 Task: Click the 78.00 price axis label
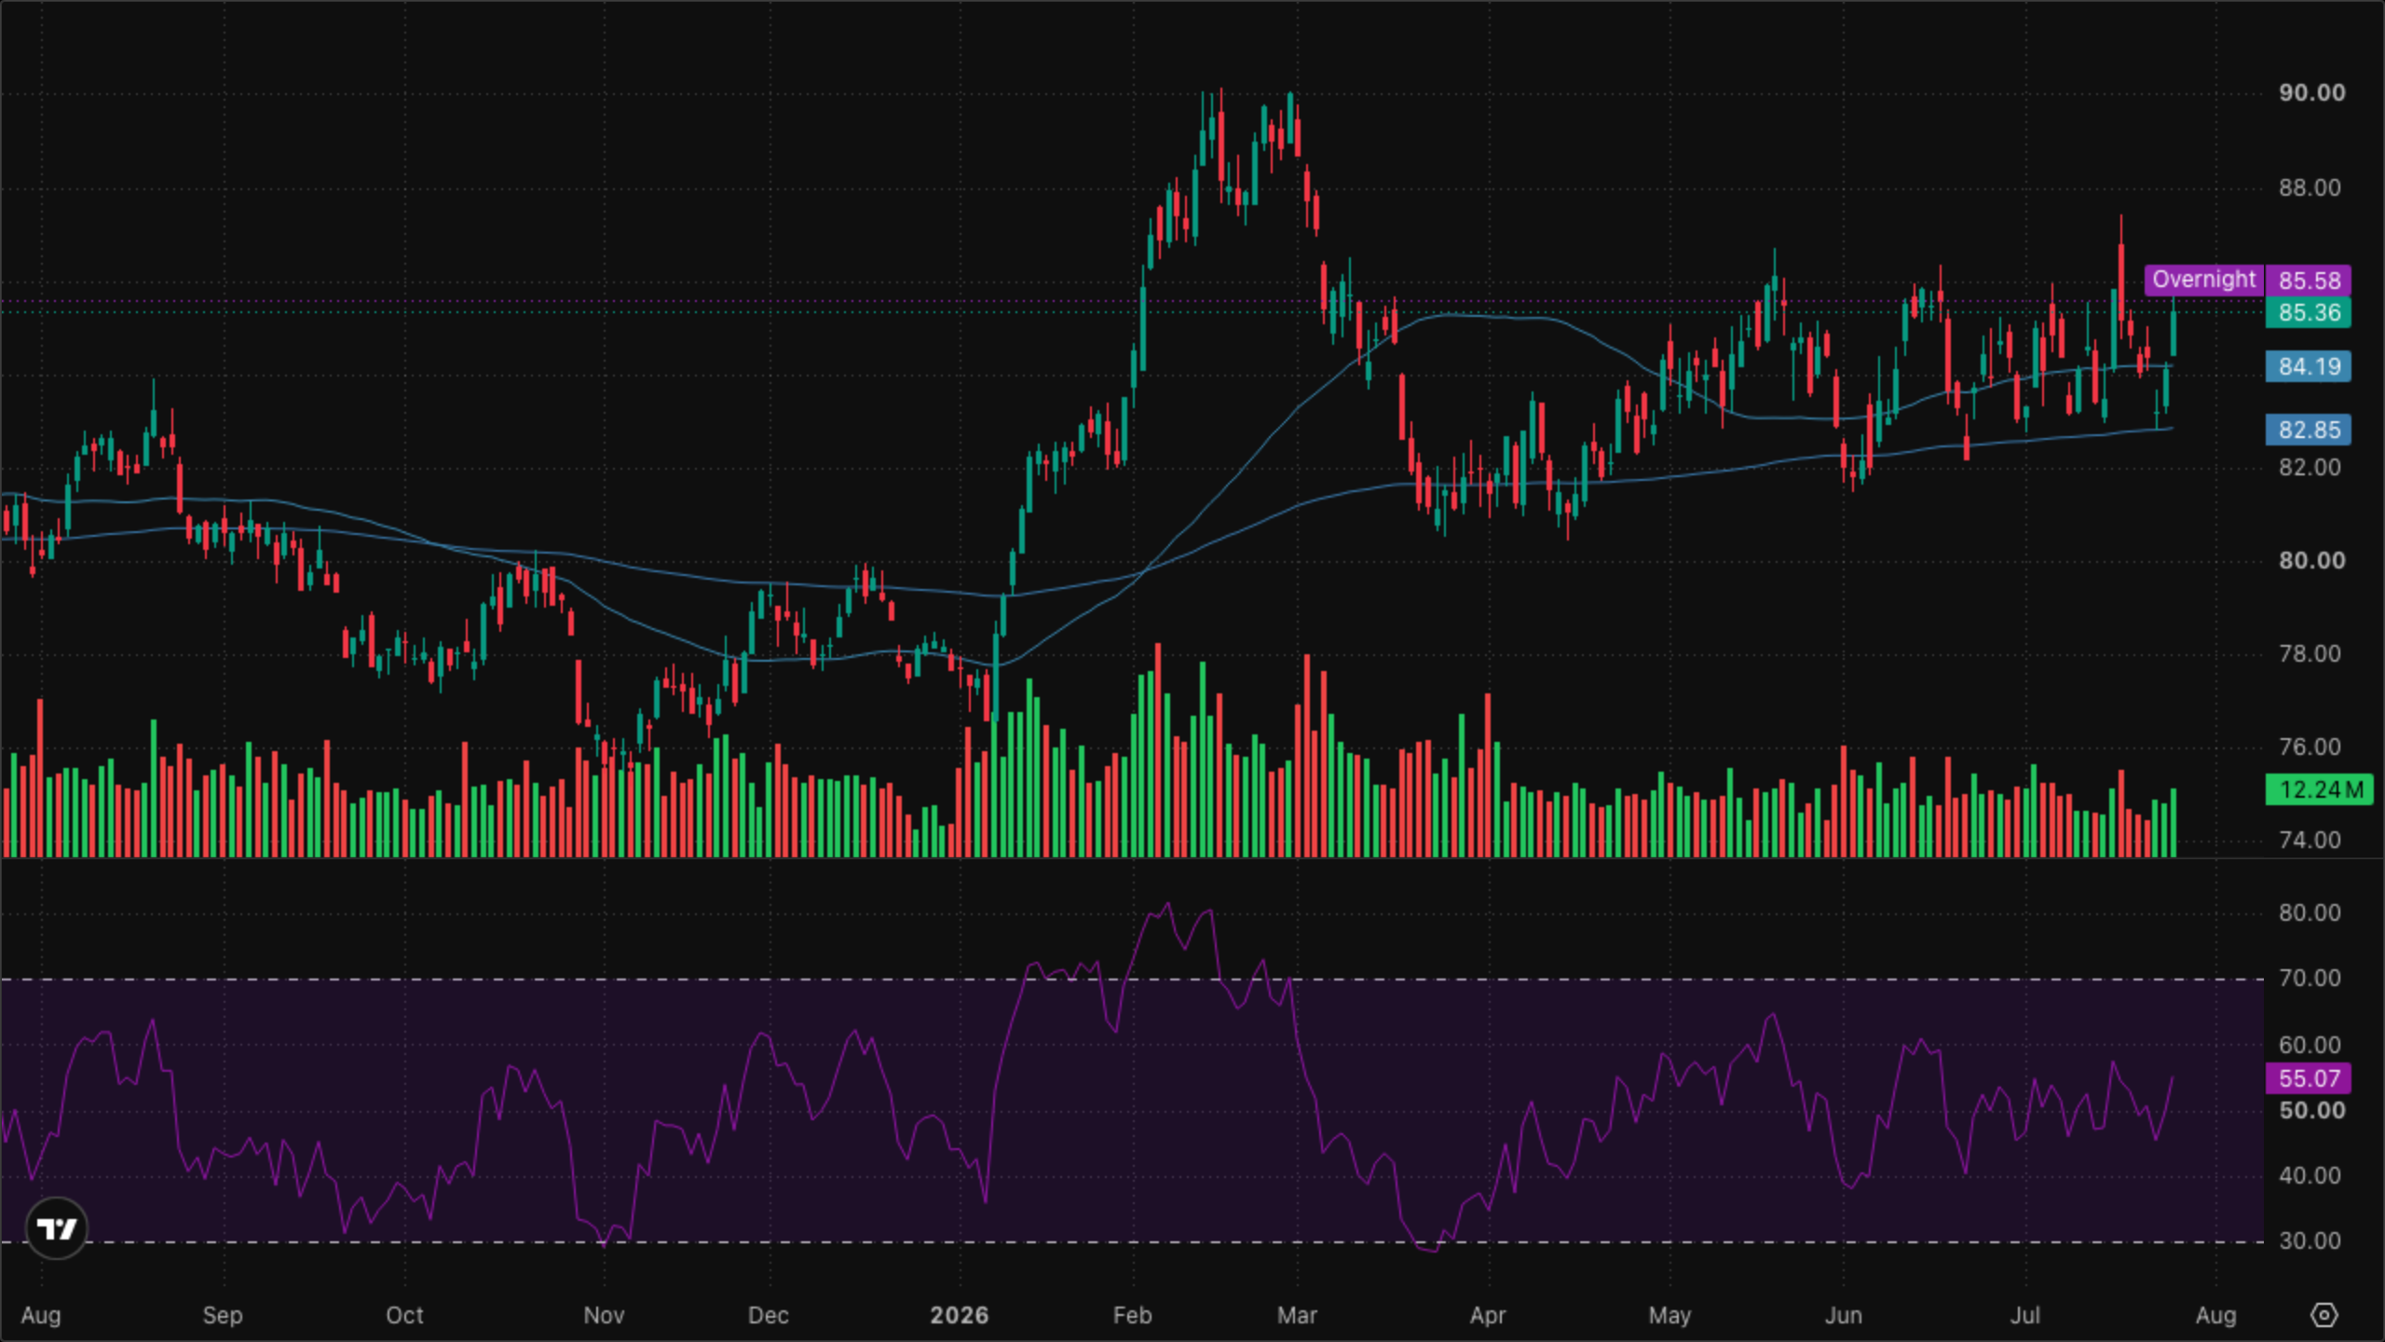2310,654
